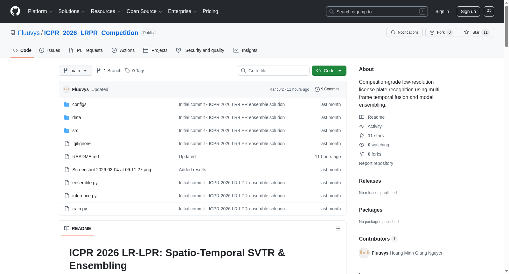Click the book icon next to Readme
509x274 pixels.
362,117
